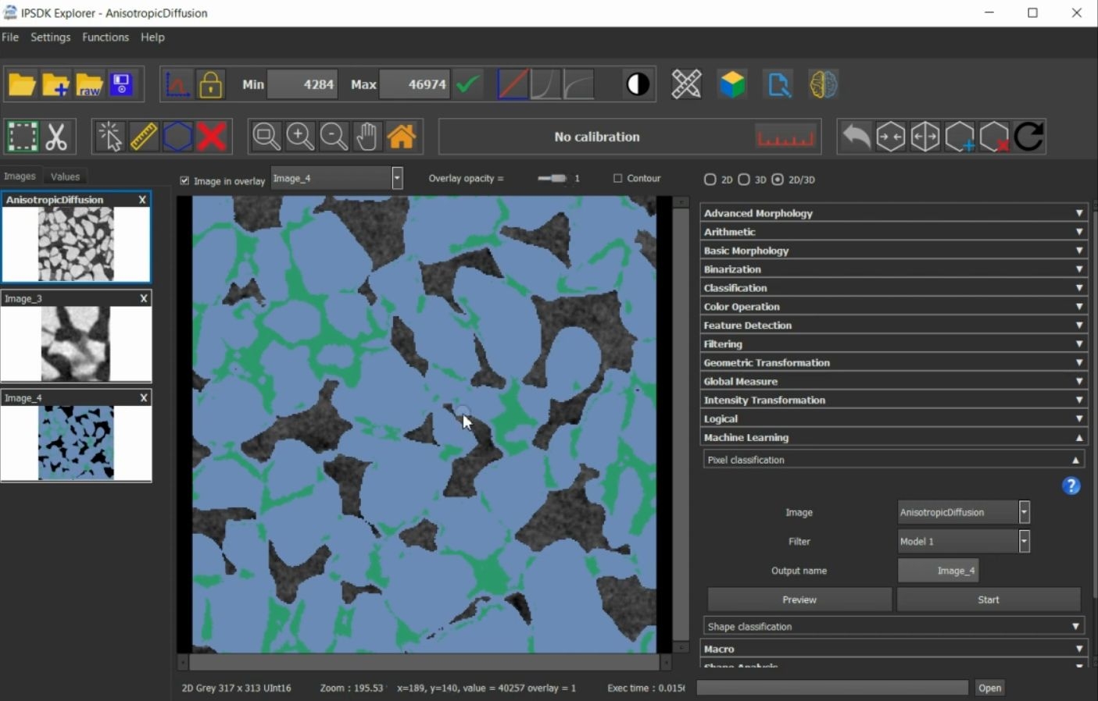Click the open folder icon

(22, 84)
